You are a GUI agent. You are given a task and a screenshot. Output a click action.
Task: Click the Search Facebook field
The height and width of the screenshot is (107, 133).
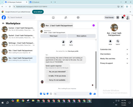(x=21, y=17)
